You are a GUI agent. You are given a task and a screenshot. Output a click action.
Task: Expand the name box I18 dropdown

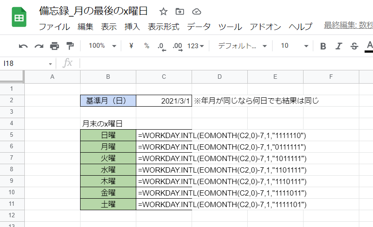tap(50, 64)
